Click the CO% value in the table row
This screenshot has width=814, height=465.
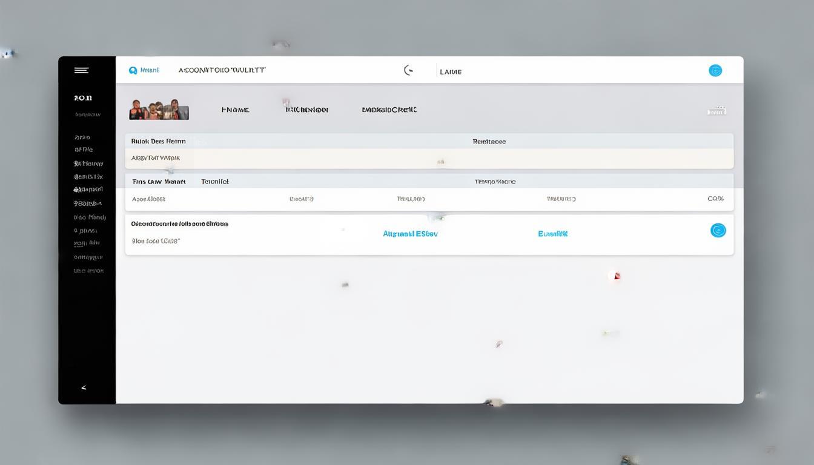[x=715, y=199]
